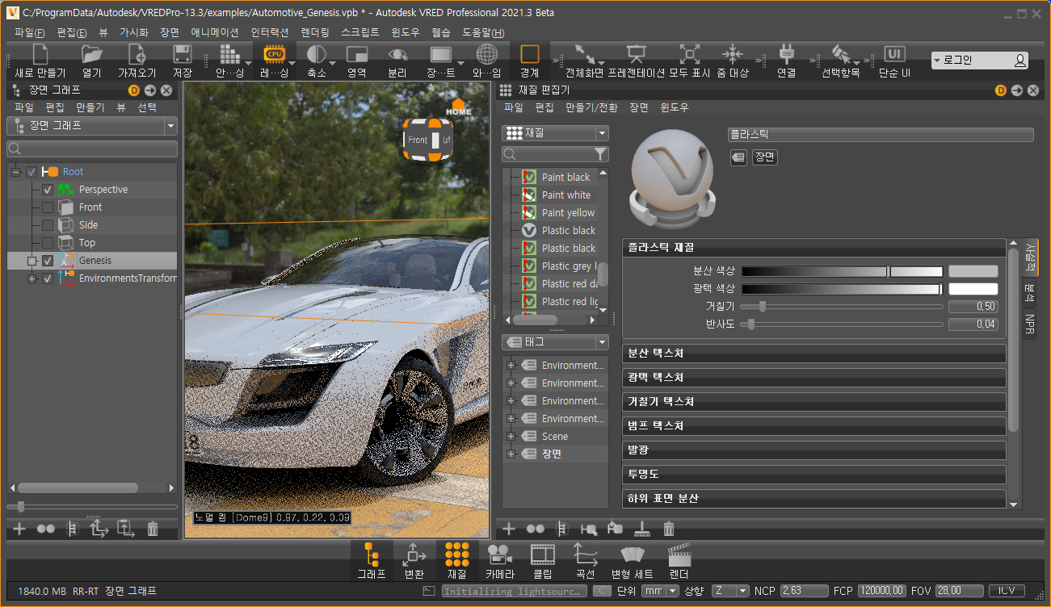Click the HOME icon in viewport

click(458, 107)
